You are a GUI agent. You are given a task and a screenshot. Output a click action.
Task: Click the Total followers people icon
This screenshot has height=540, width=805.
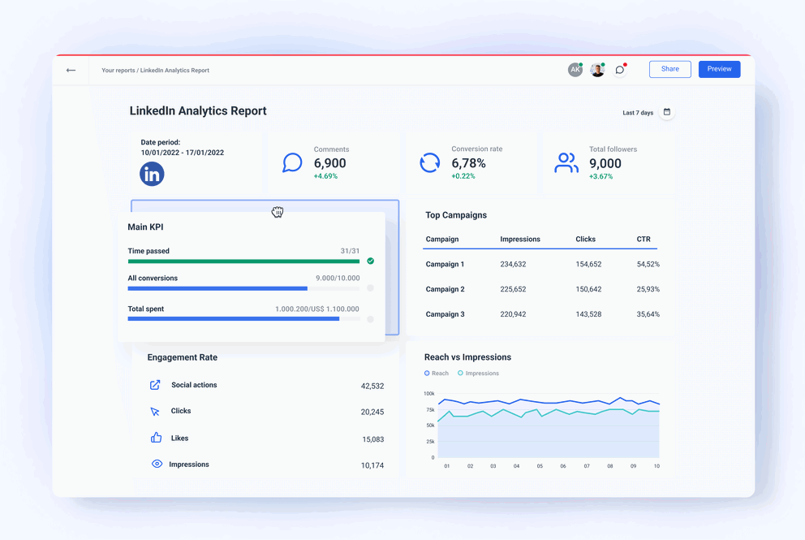(566, 162)
